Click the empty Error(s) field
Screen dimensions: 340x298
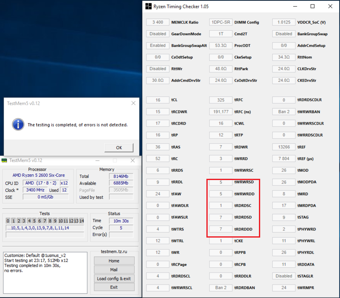click(121, 235)
